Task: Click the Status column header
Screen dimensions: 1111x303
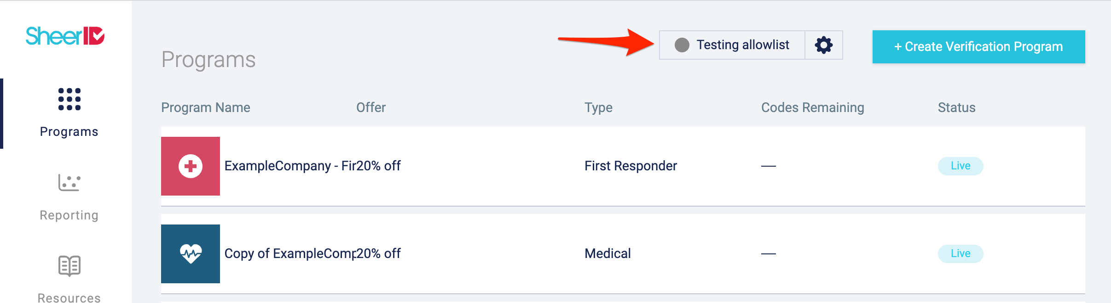Action: [956, 107]
